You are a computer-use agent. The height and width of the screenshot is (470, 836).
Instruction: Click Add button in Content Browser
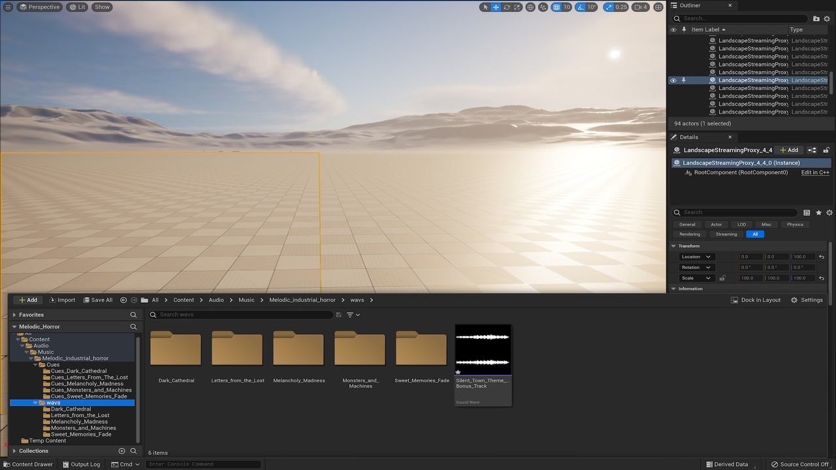point(27,300)
